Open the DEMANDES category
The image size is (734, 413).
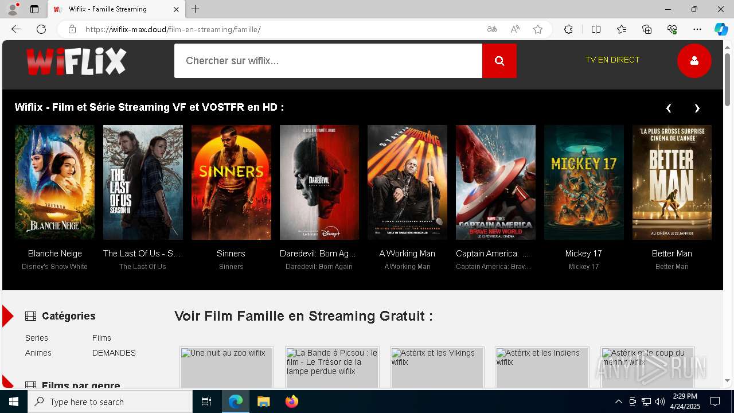point(114,353)
